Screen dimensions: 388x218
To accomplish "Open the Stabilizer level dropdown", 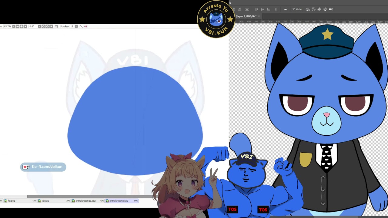I will point(76,26).
